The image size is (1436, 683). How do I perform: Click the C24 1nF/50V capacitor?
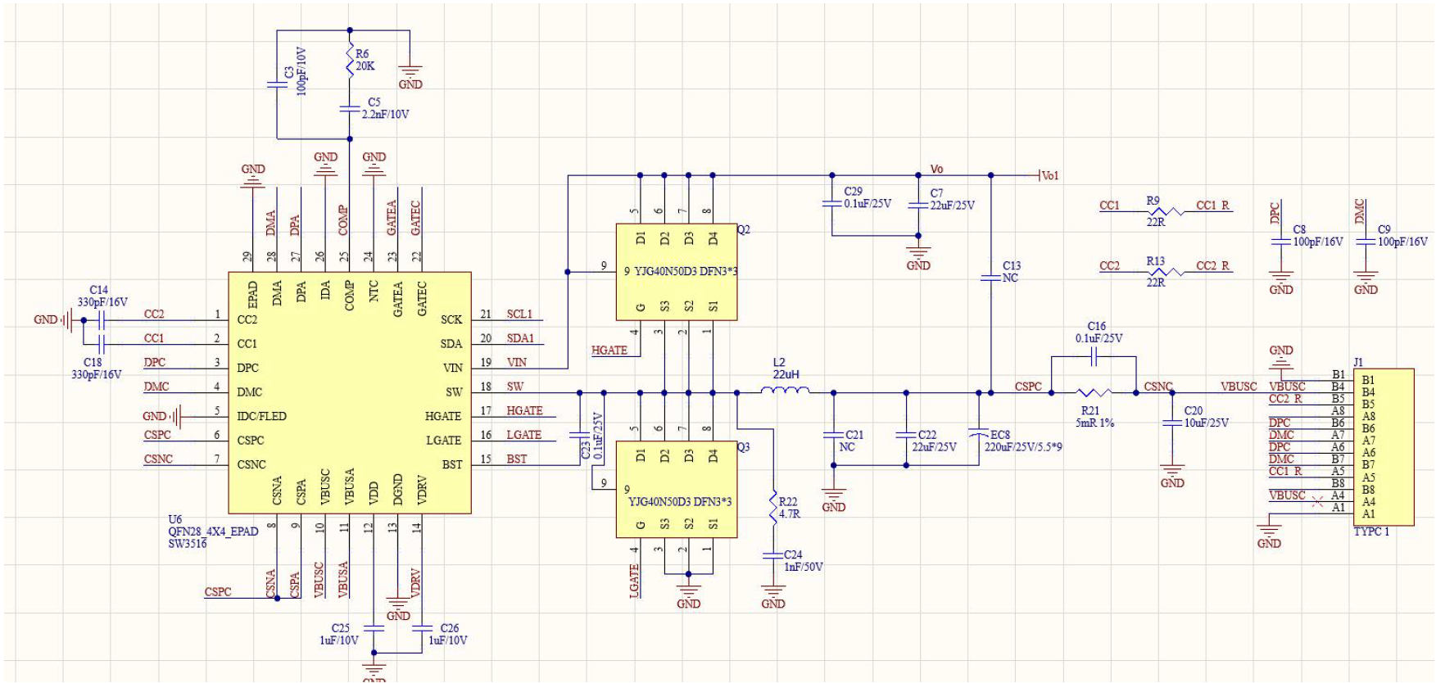(772, 555)
